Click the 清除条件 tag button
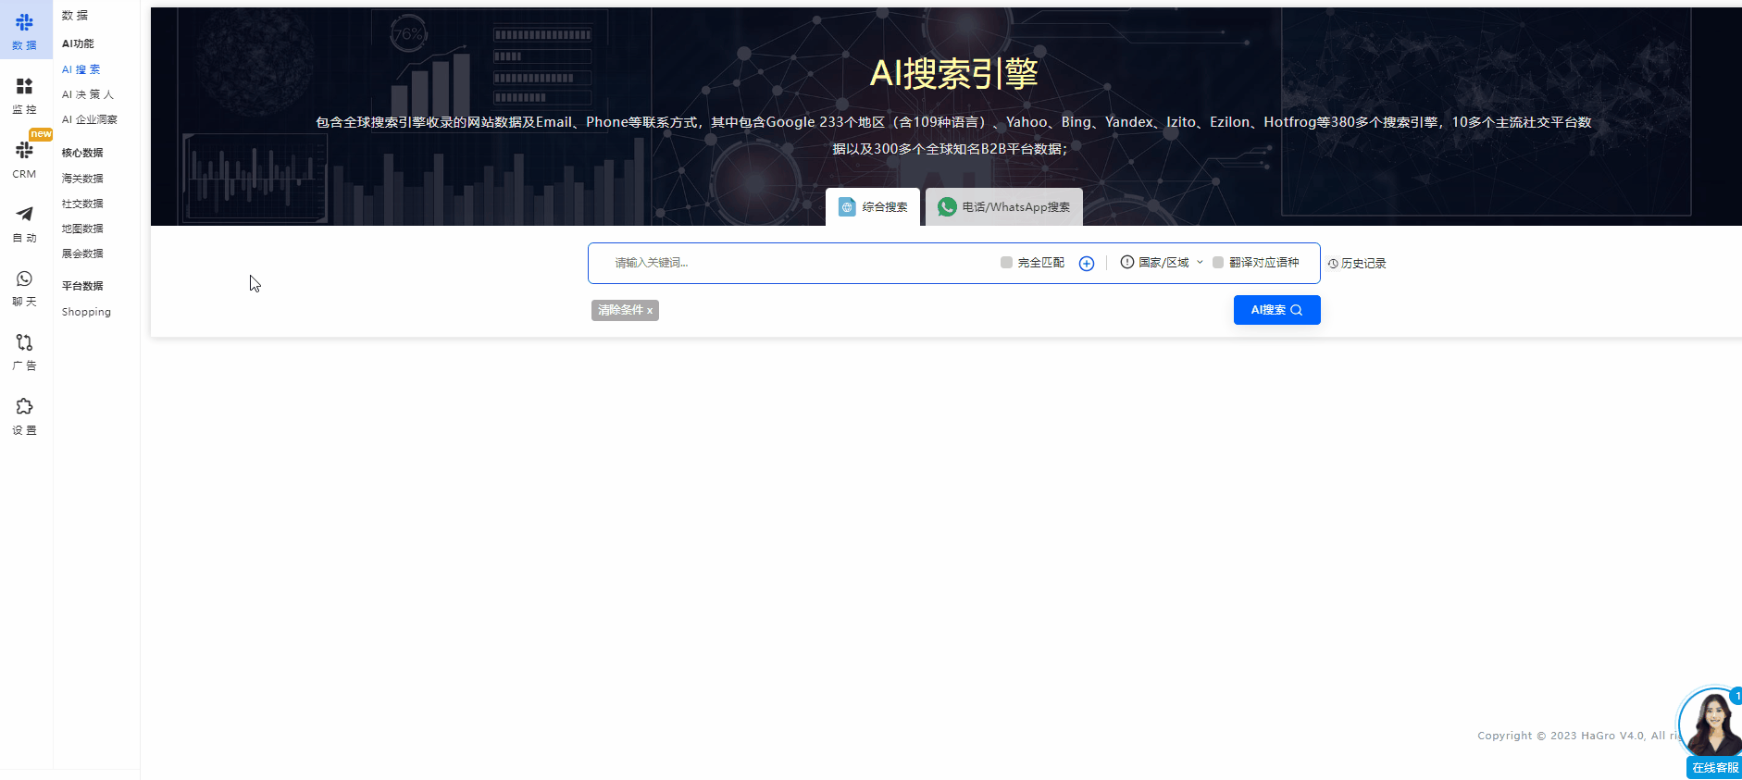The image size is (1742, 780). (x=625, y=310)
